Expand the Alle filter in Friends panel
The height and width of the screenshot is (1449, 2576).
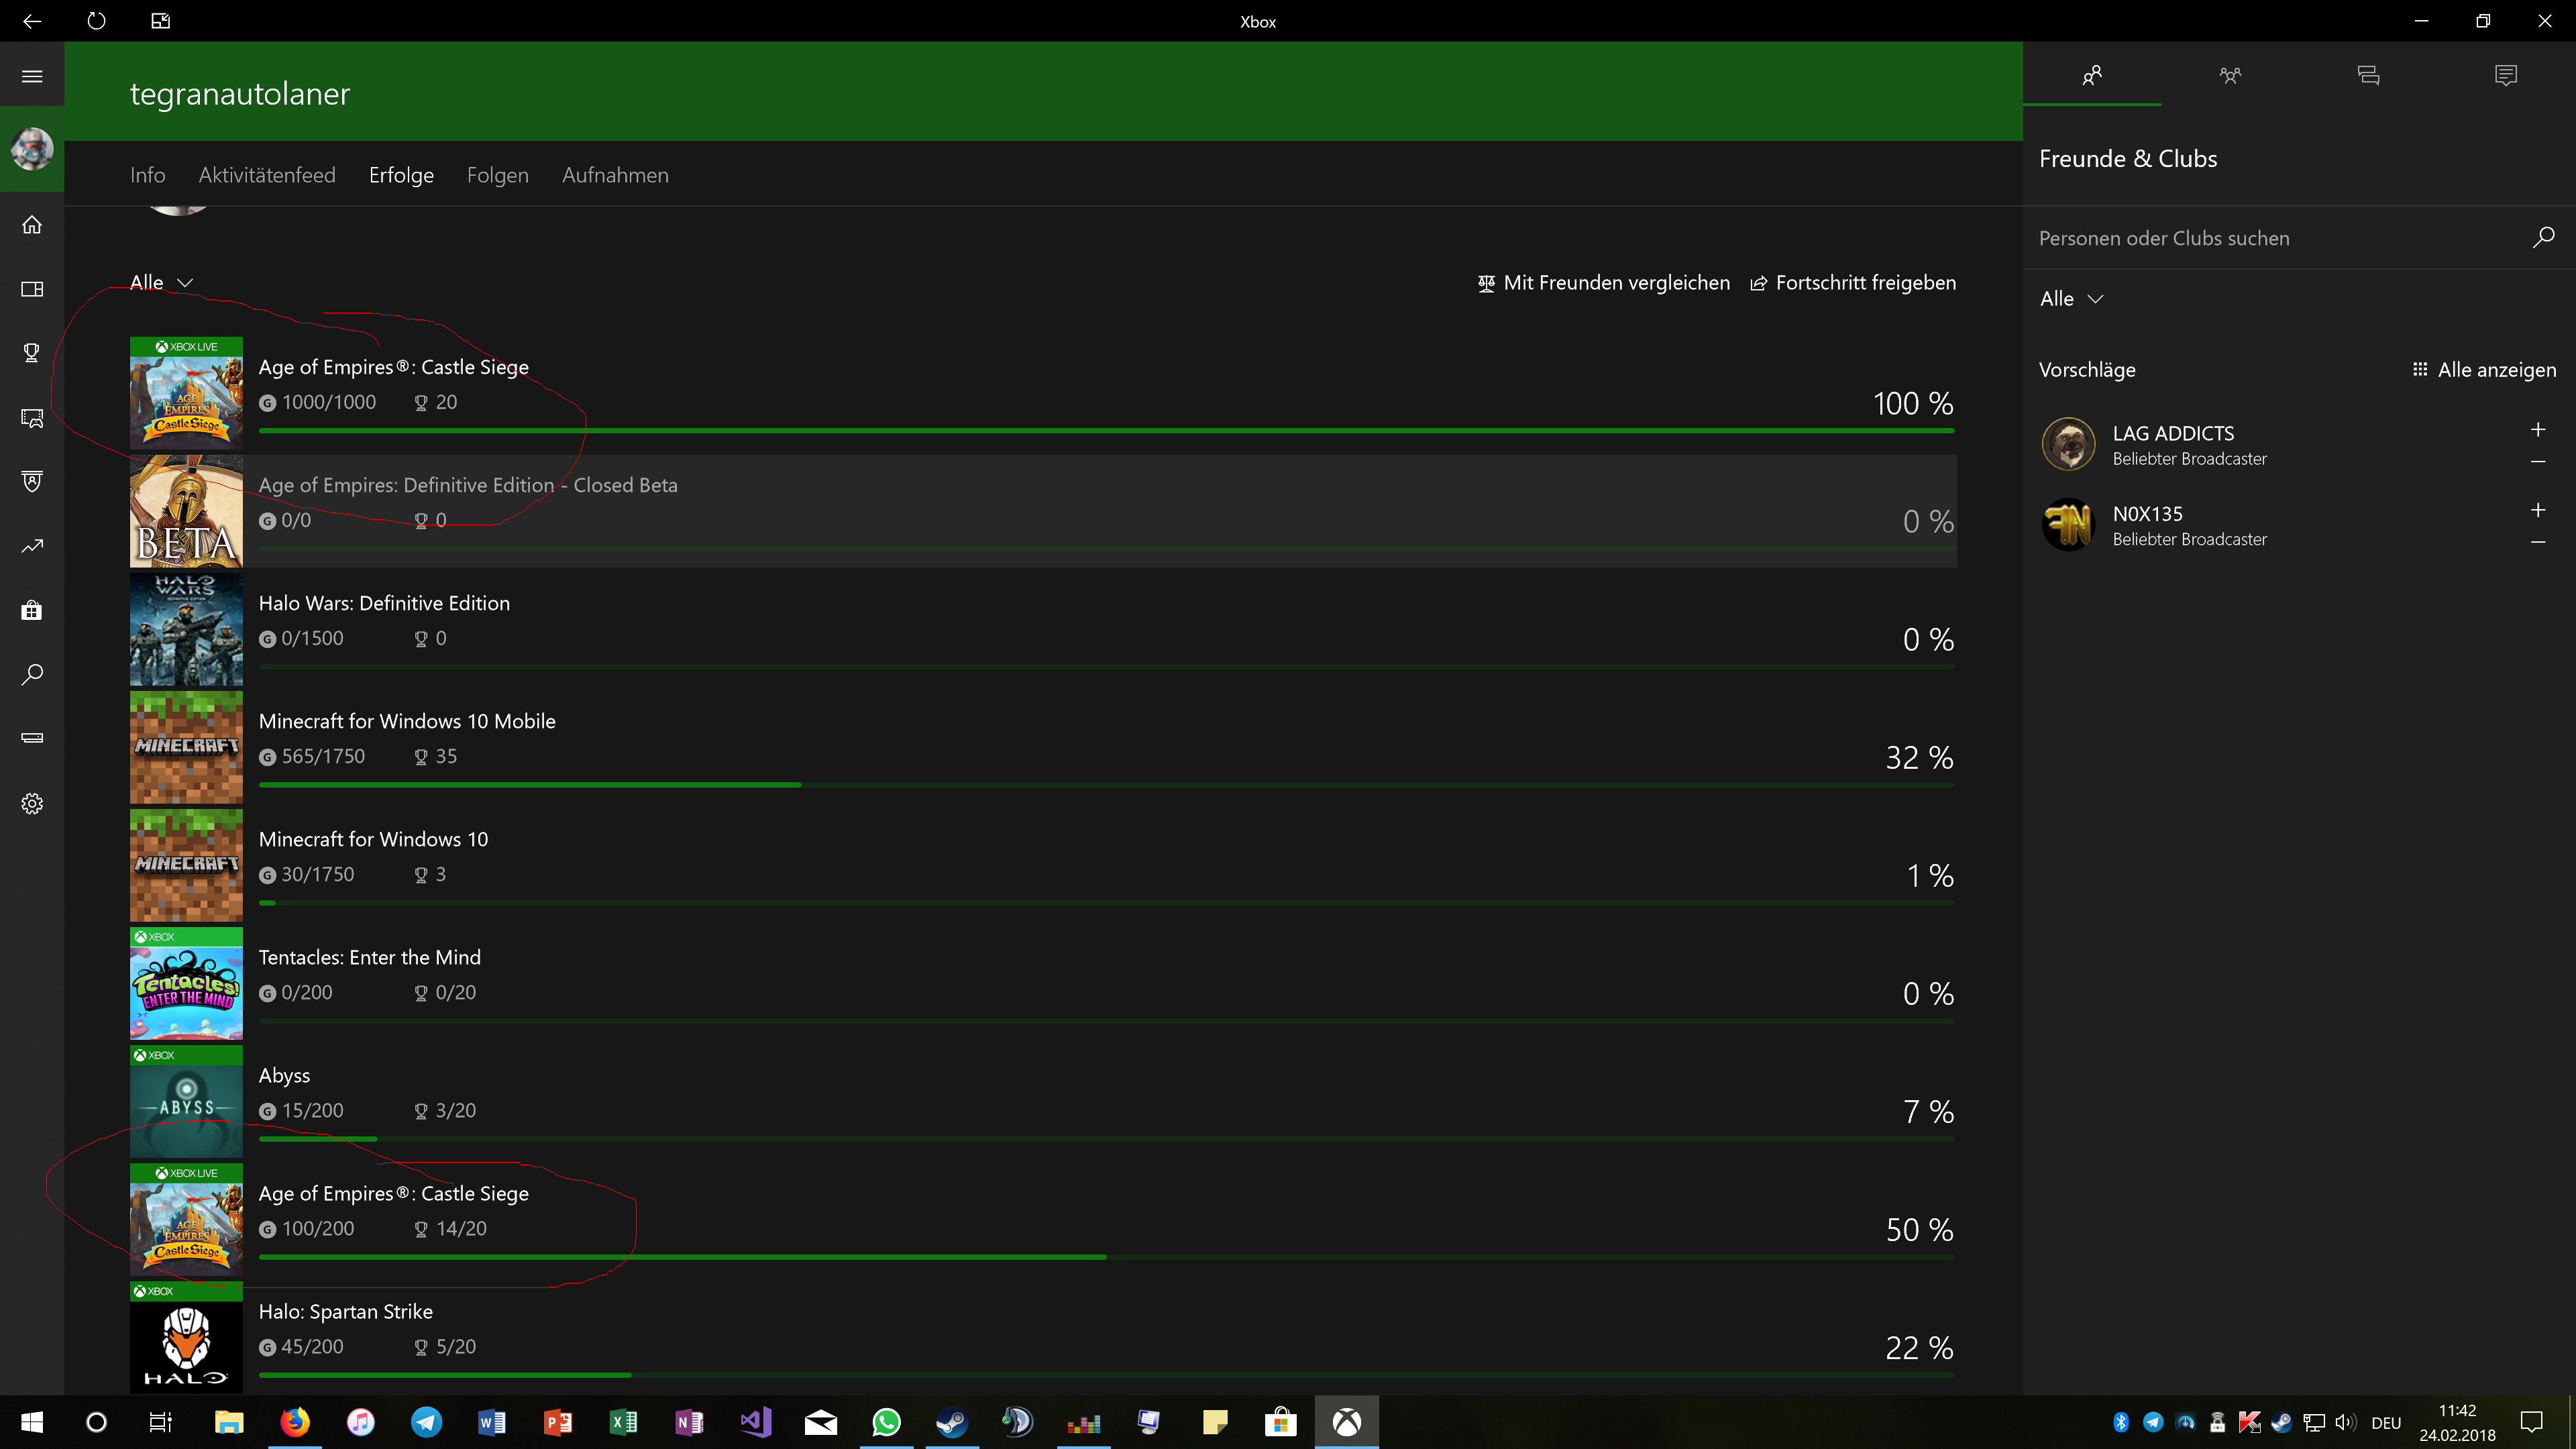pyautogui.click(x=2071, y=298)
